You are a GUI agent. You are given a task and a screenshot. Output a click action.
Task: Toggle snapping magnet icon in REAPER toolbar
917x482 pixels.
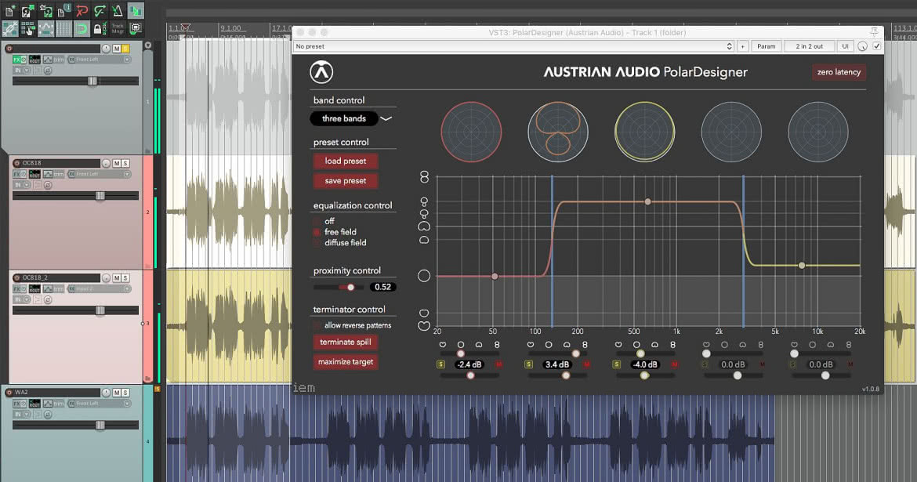[82, 28]
